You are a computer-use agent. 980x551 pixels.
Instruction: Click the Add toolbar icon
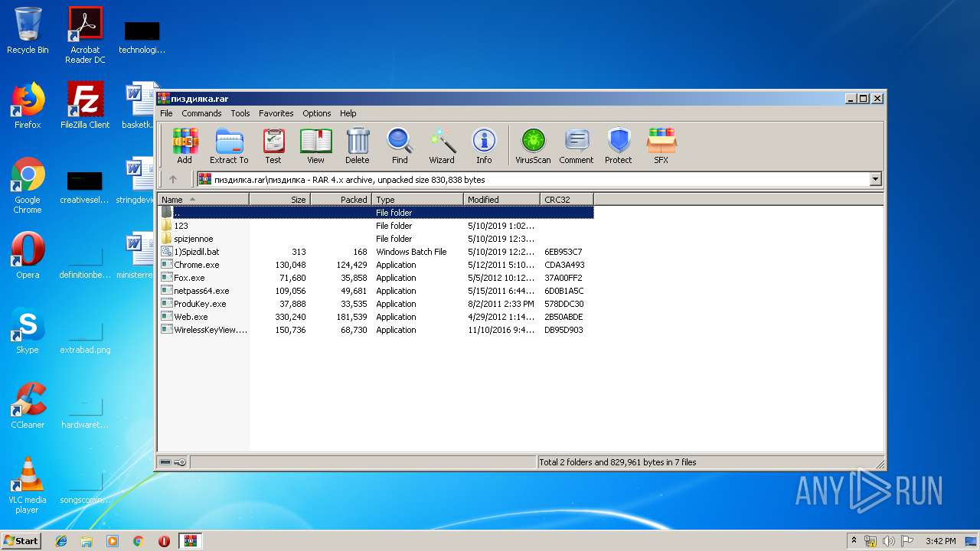click(x=185, y=145)
